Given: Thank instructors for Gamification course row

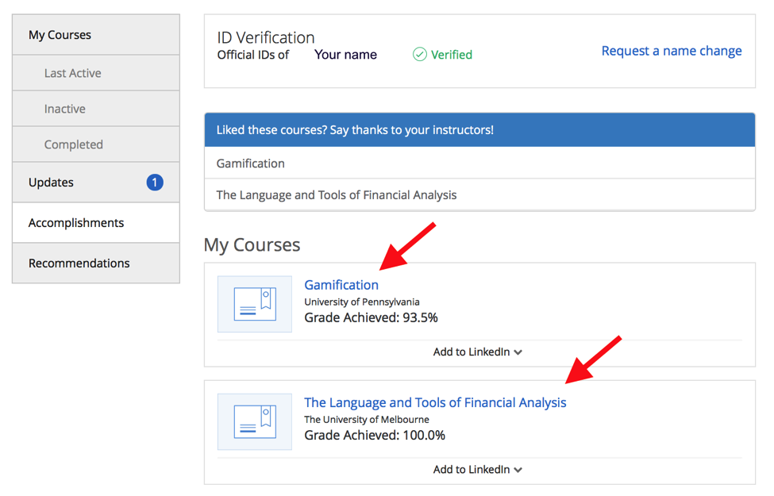Looking at the screenshot, I should point(251,163).
